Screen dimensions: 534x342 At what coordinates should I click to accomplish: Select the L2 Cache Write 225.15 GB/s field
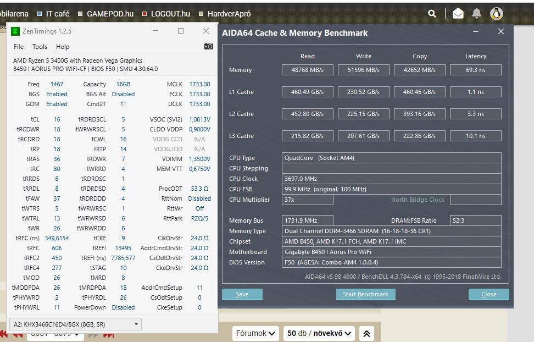(x=363, y=114)
